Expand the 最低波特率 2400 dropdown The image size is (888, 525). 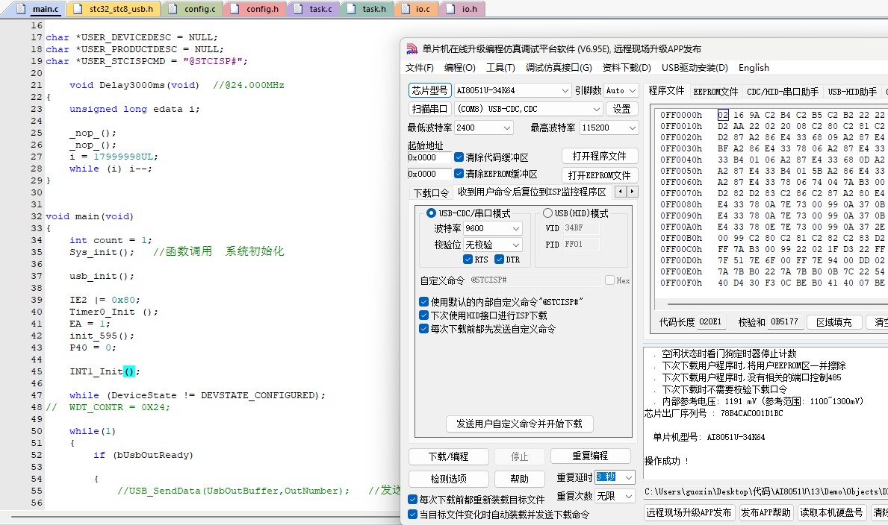(x=507, y=128)
